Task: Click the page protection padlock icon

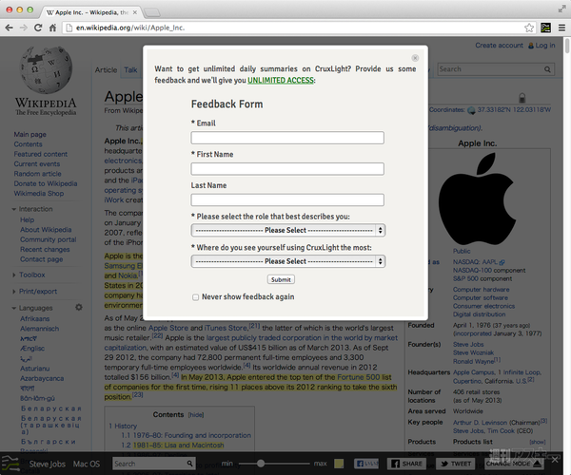Action: (522, 98)
